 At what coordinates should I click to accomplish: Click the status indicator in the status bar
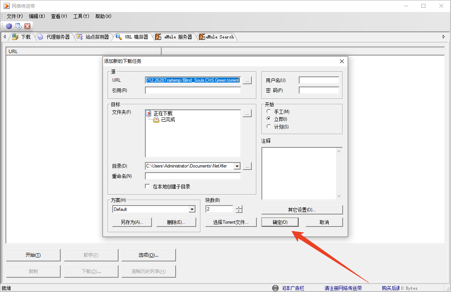point(275,288)
